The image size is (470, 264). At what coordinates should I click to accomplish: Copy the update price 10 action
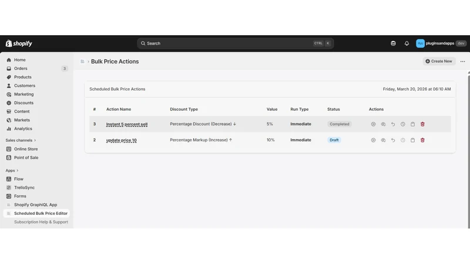pyautogui.click(x=413, y=140)
